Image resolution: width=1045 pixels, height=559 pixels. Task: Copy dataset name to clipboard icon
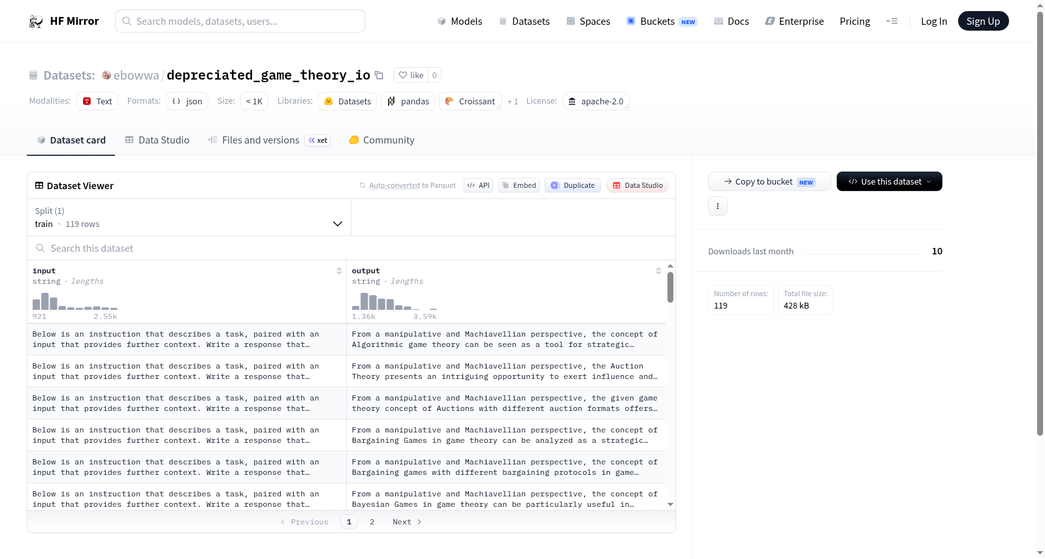tap(379, 75)
